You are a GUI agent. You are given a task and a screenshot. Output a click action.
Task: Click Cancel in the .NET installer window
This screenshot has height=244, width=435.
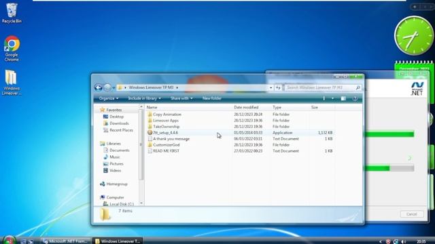pyautogui.click(x=412, y=214)
